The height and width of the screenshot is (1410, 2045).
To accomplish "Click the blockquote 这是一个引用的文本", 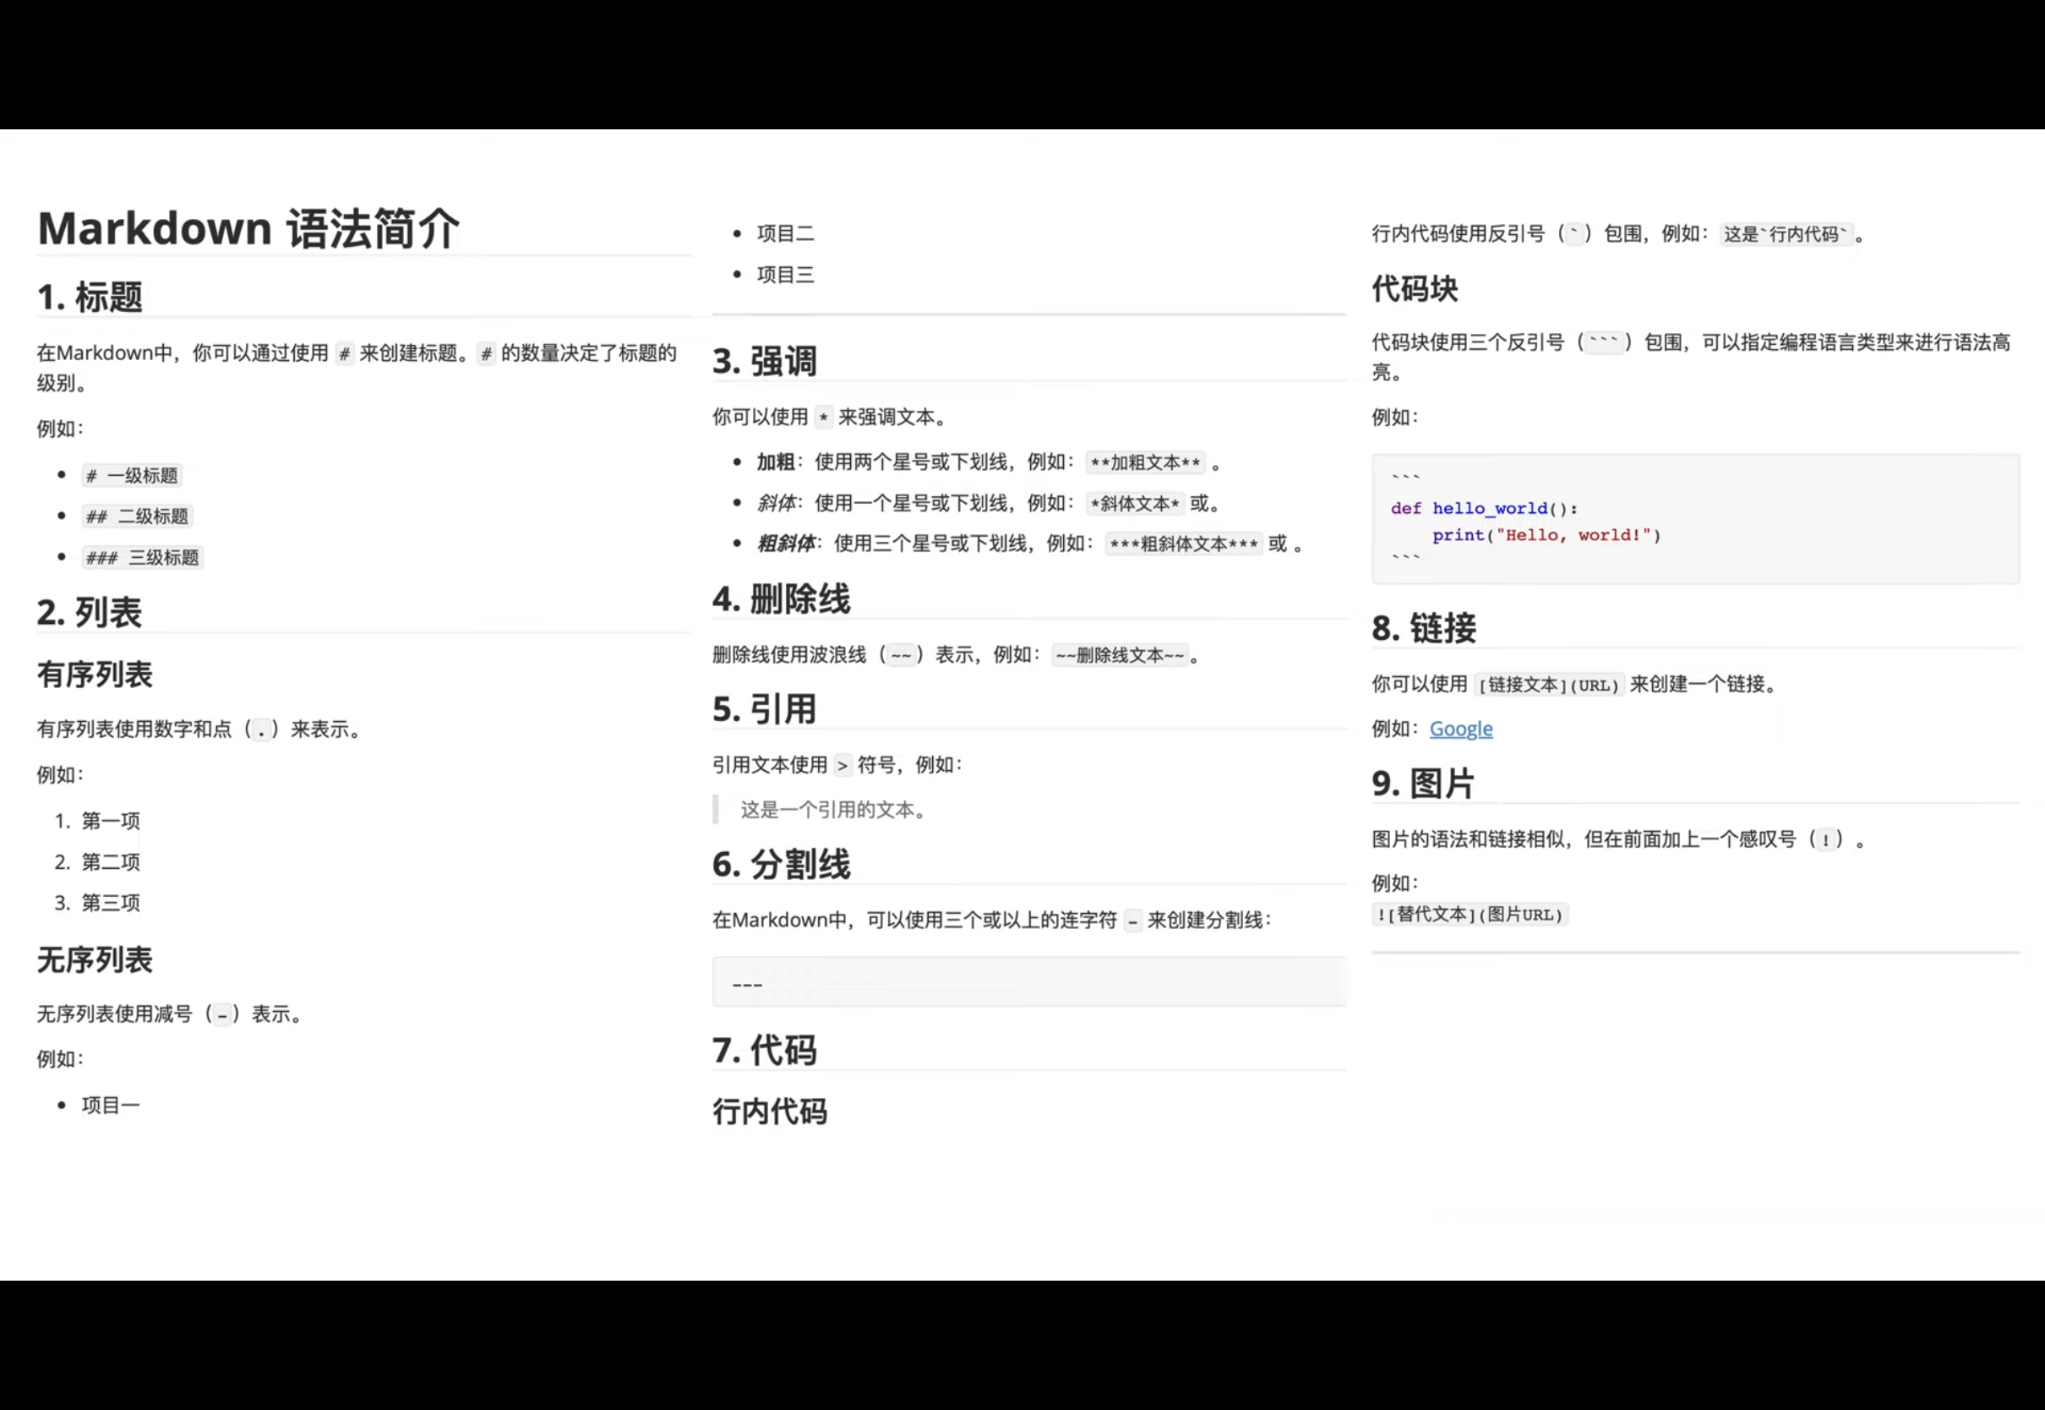I will coord(832,810).
